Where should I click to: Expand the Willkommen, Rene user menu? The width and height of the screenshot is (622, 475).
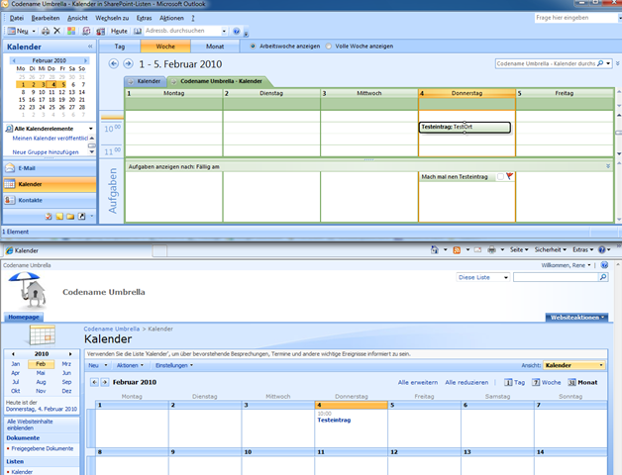point(567,265)
